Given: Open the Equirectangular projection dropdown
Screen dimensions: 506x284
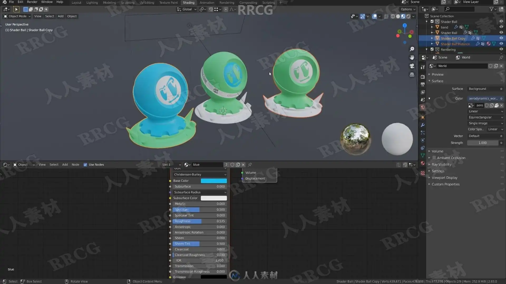Looking at the screenshot, I should (x=485, y=117).
